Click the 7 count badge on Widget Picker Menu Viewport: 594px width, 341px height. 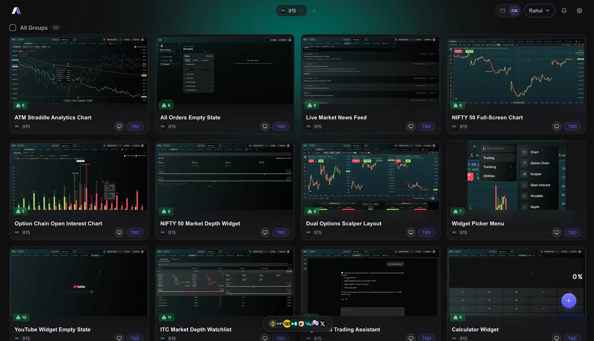[x=458, y=211]
